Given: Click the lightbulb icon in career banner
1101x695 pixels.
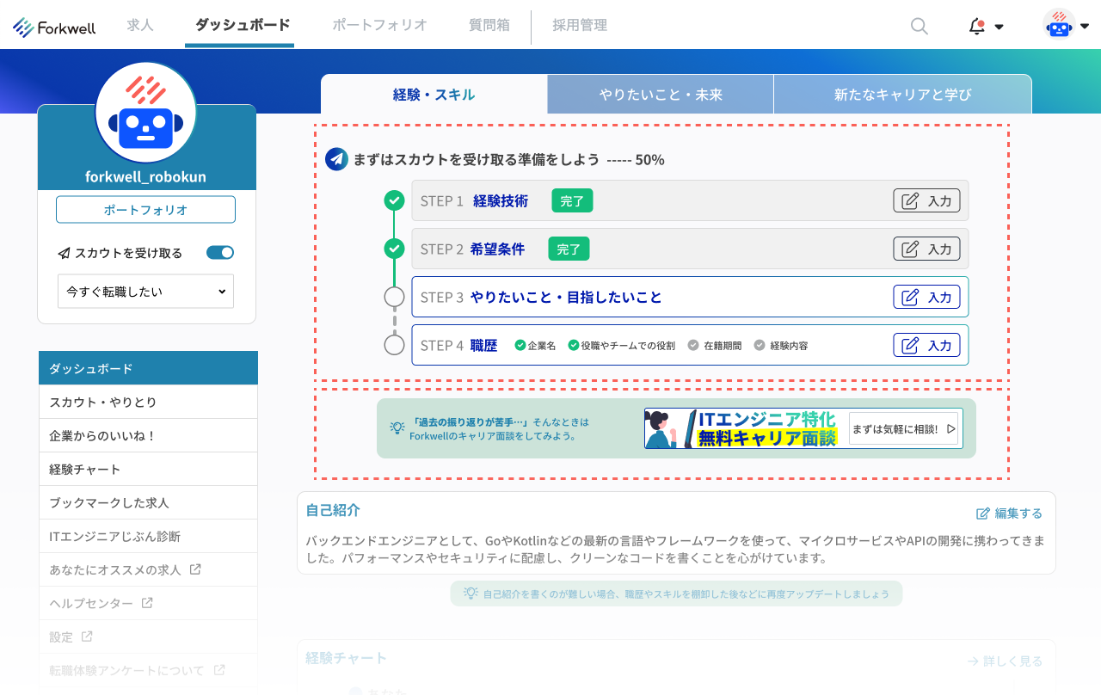Looking at the screenshot, I should click(397, 427).
